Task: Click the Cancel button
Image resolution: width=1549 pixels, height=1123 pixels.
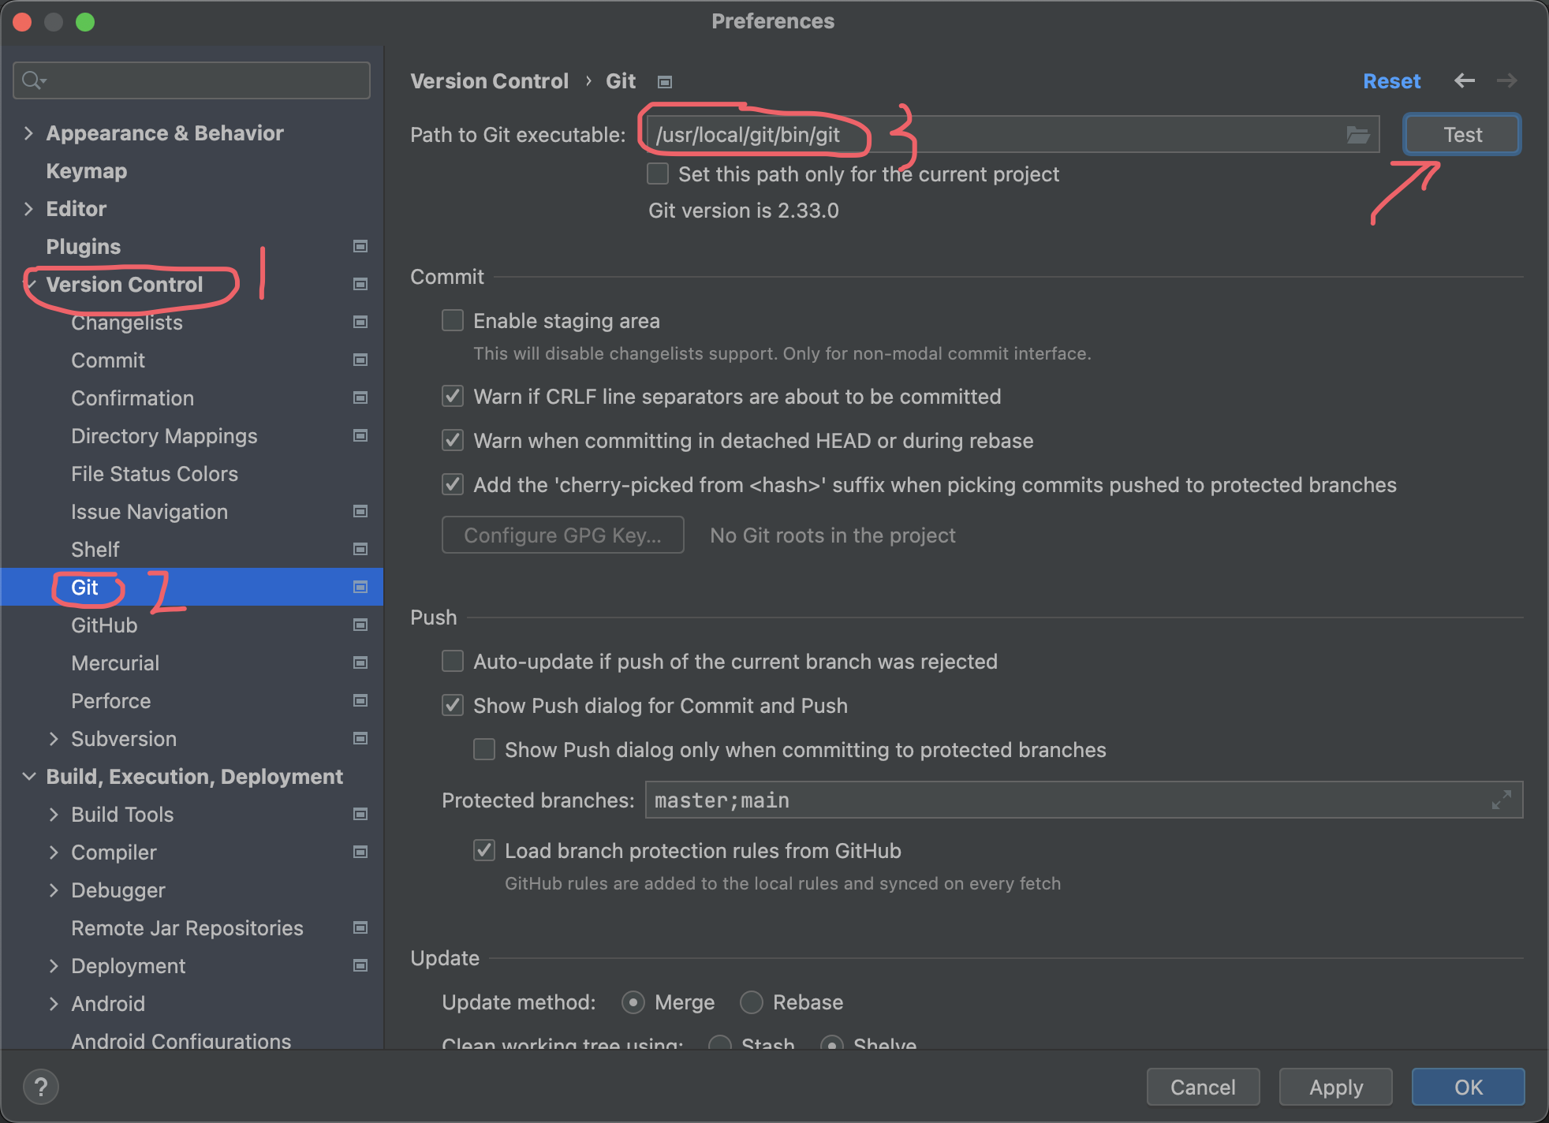Action: click(1203, 1088)
